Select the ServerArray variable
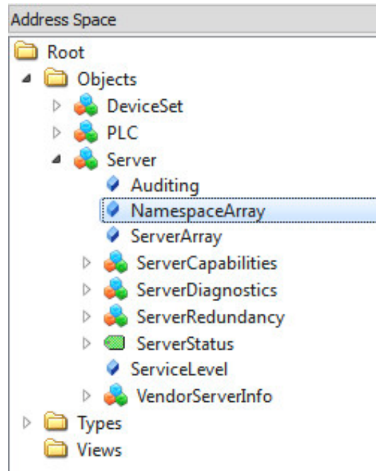Screen dimensions: 376x471 [x=176, y=236]
